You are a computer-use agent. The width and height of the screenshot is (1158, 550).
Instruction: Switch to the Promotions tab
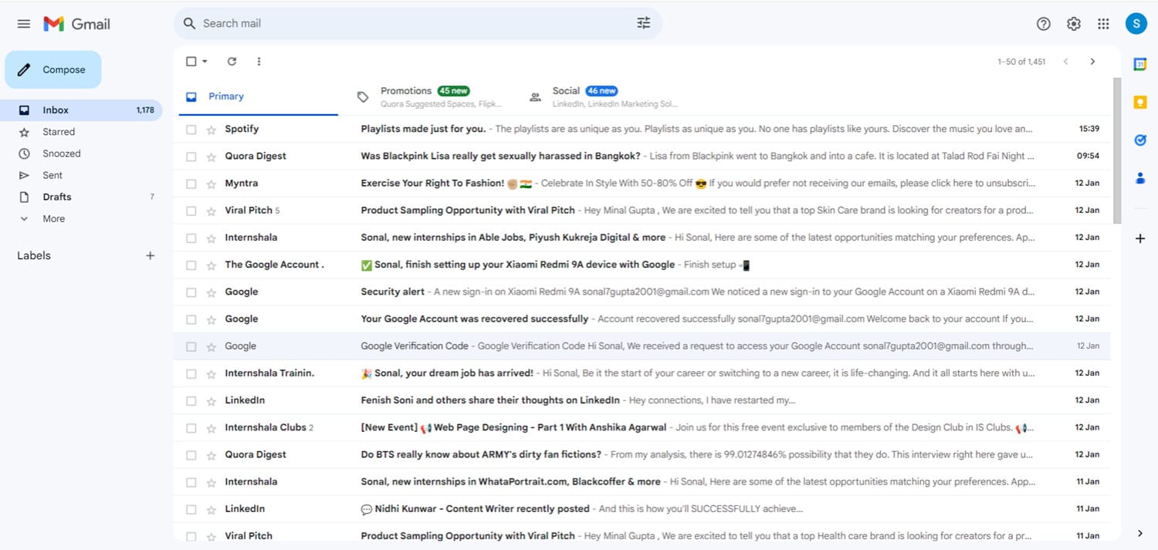[x=430, y=96]
